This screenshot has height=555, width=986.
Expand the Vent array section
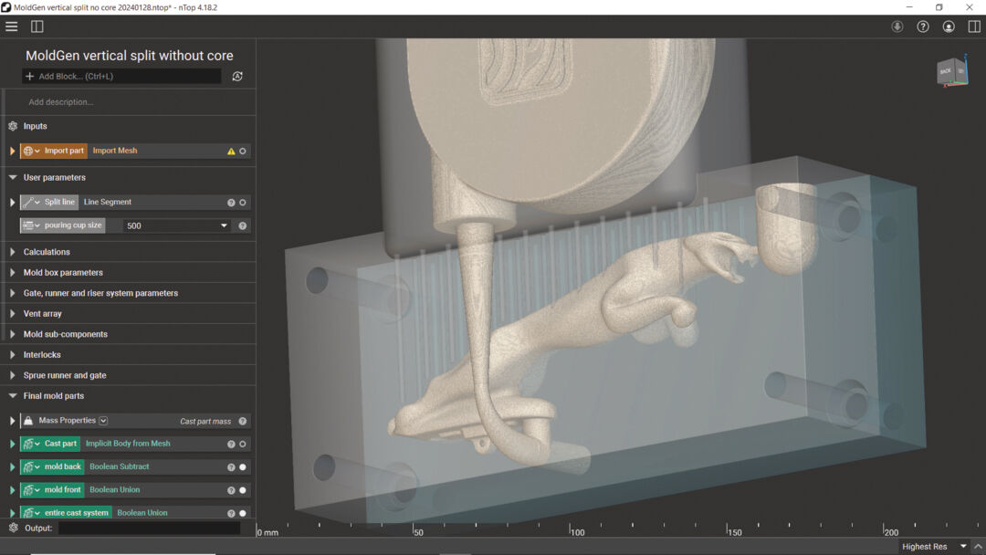(13, 314)
